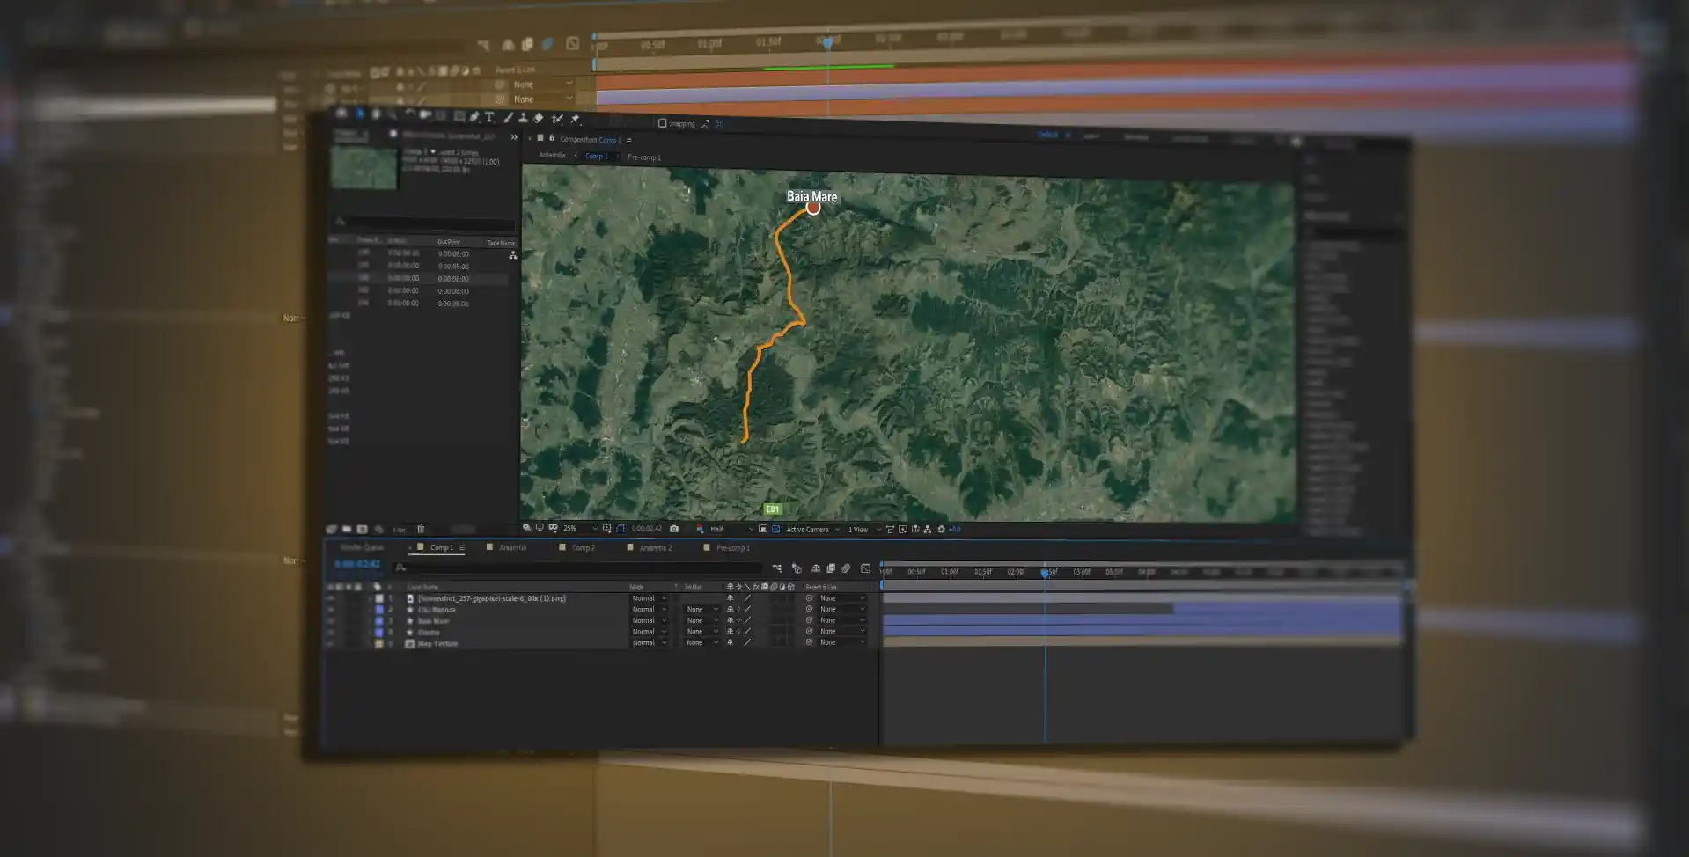Screen dimensions: 1689x857
Task: Open the Half resolution dropdown
Action: tap(731, 529)
